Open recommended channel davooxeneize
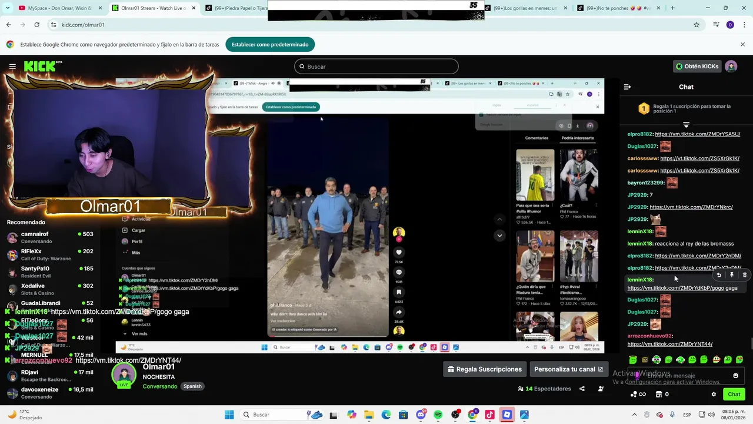The image size is (753, 424). point(50,393)
